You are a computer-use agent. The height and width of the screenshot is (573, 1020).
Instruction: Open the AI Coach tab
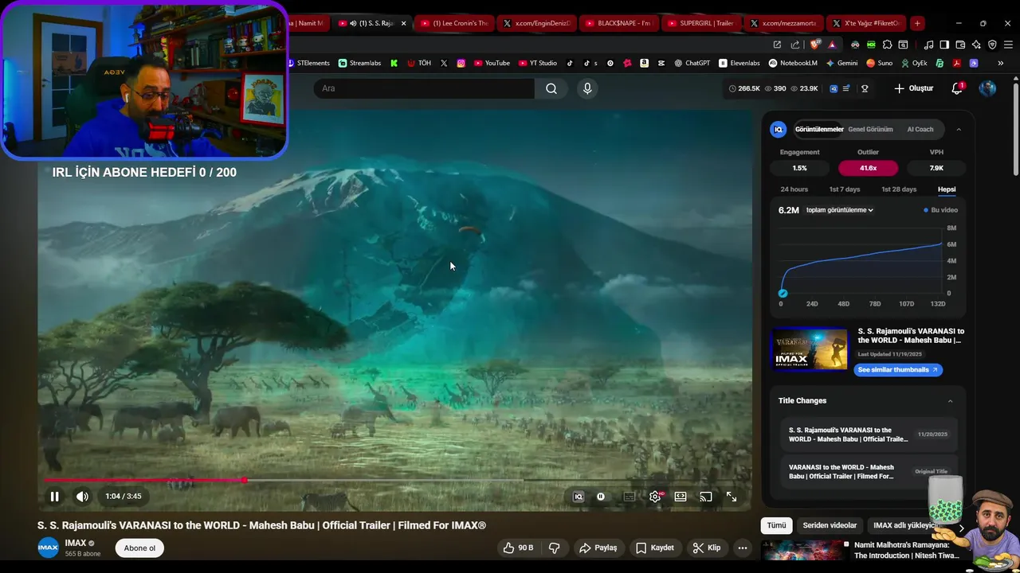[x=920, y=129]
